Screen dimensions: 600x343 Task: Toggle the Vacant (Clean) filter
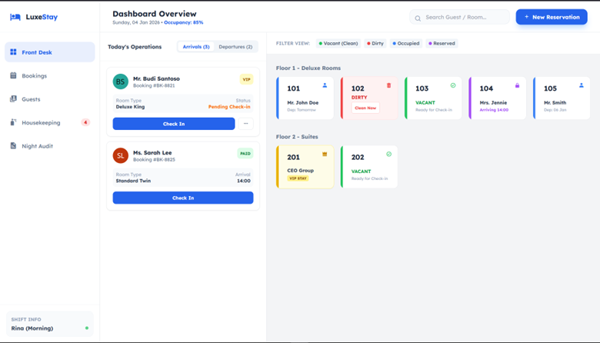338,44
